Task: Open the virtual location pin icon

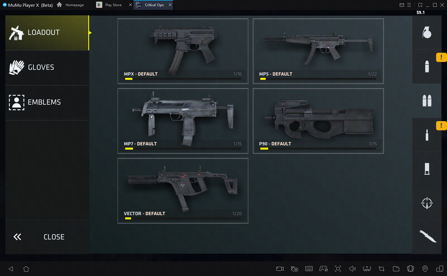Action: [x=425, y=269]
